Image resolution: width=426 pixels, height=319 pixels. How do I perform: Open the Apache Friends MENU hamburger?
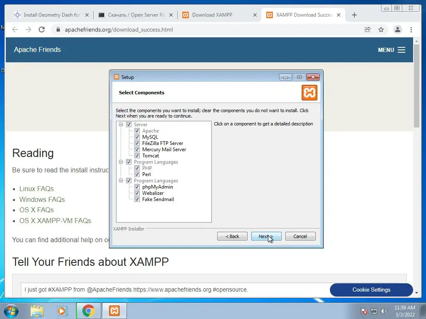click(x=391, y=50)
